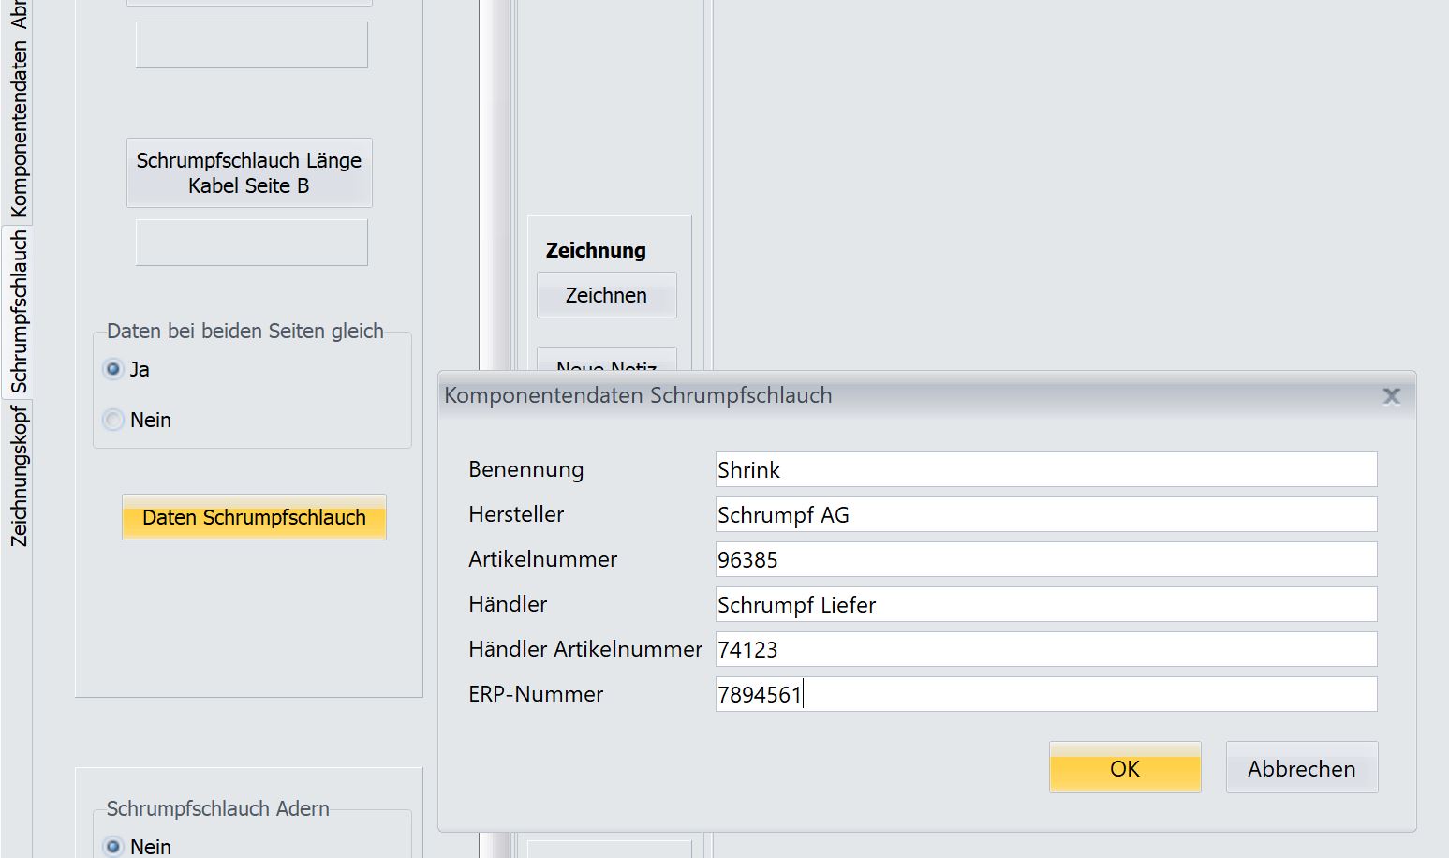Close the Komponentendaten Schrumpfschlauch dialog
The height and width of the screenshot is (858, 1449).
click(1391, 396)
